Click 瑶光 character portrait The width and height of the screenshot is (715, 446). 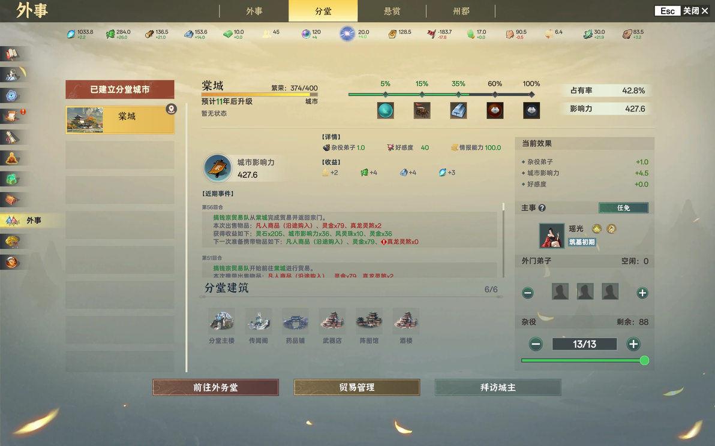tap(552, 236)
